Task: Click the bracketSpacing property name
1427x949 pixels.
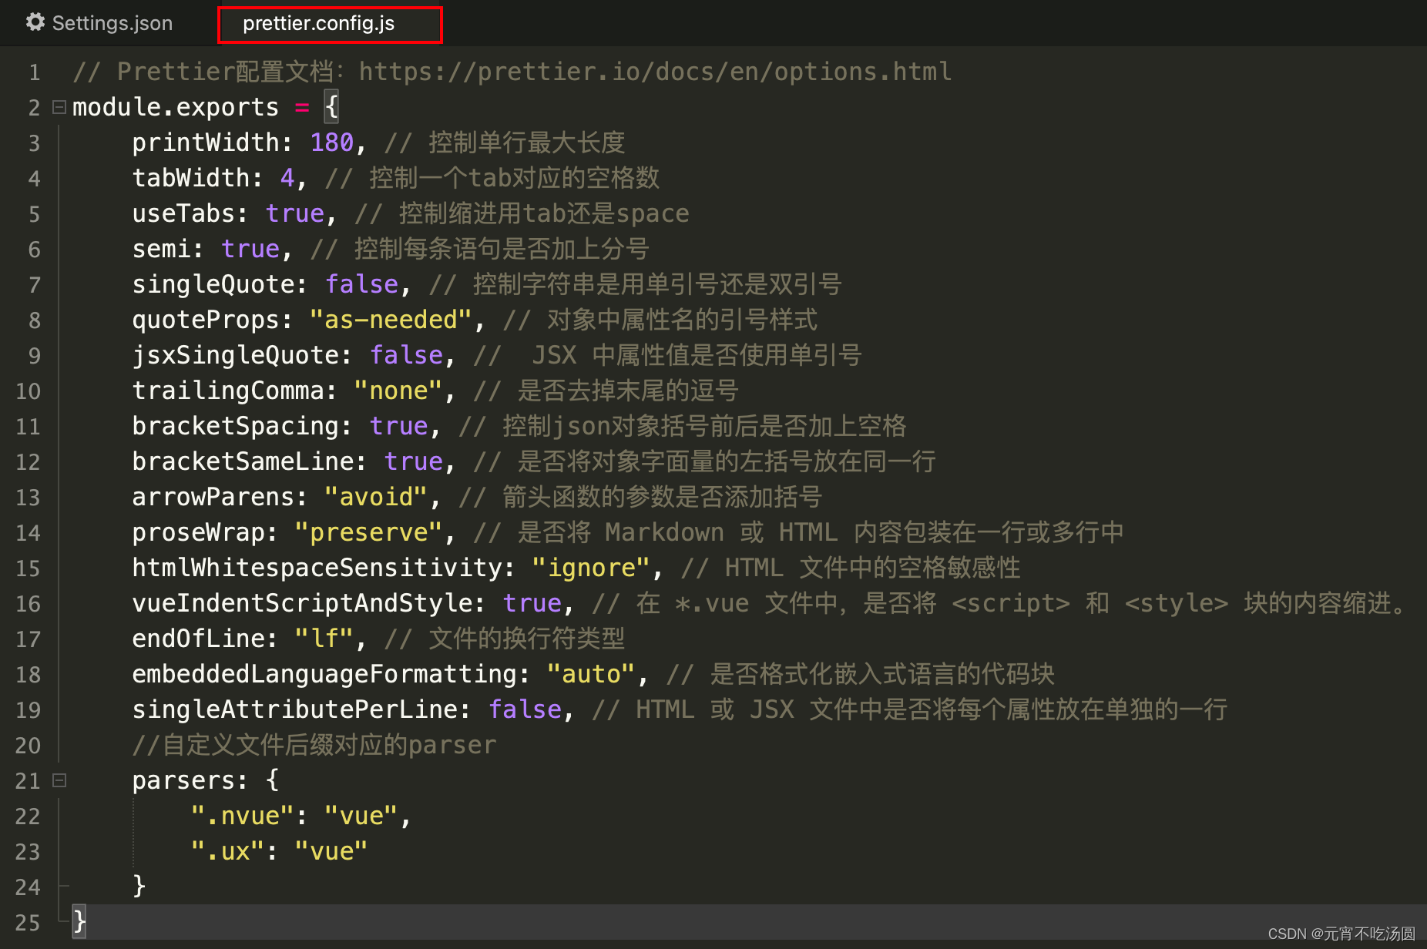Action: 236,426
